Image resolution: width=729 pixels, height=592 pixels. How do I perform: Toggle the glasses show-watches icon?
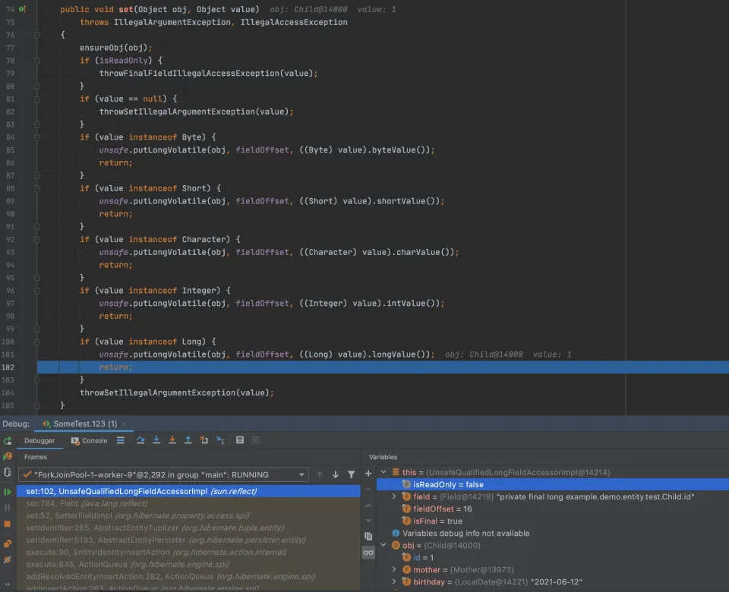pos(368,553)
